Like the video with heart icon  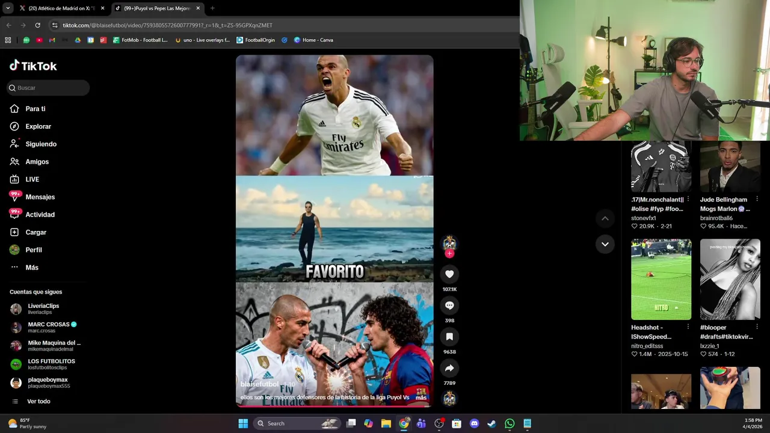point(449,274)
